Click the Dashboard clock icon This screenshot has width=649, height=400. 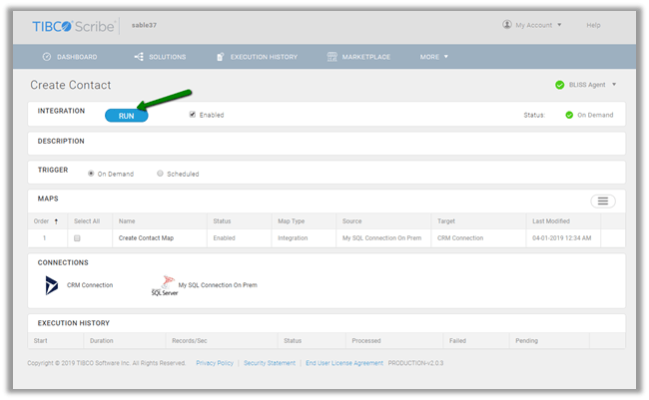[x=47, y=57]
